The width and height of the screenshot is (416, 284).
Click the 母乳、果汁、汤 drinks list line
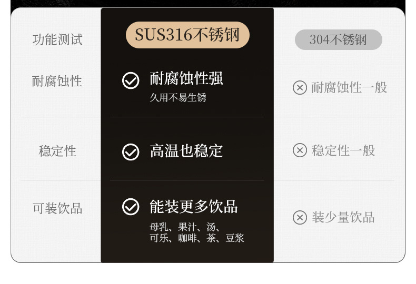point(185,227)
